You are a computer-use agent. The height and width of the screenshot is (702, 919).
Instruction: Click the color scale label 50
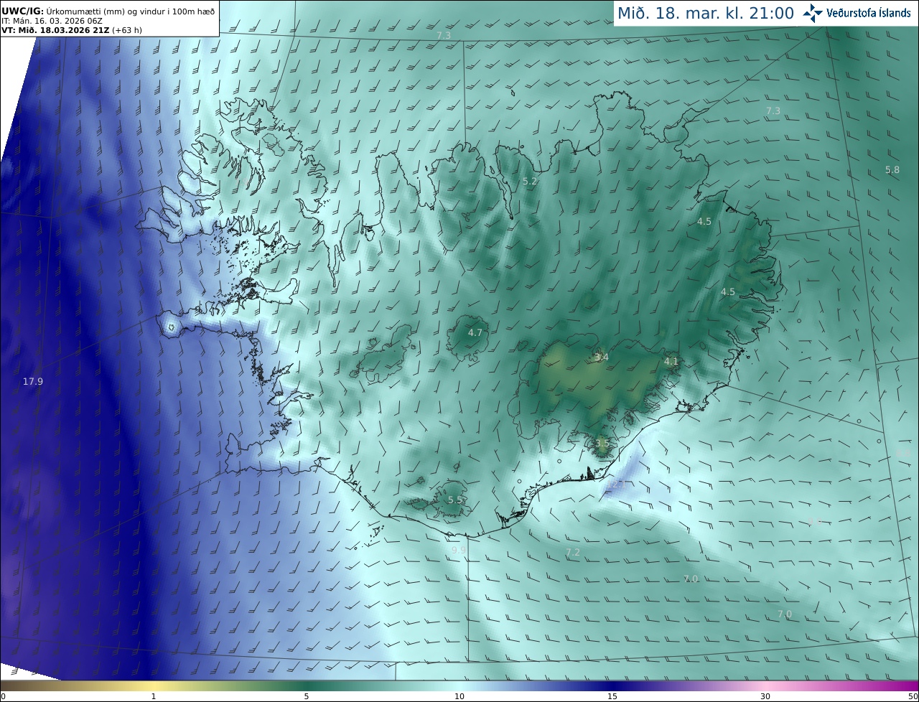[913, 697]
